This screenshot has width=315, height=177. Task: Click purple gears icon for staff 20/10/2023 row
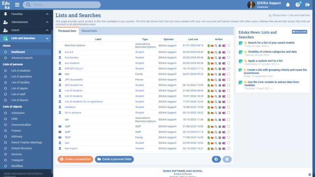coord(224,132)
